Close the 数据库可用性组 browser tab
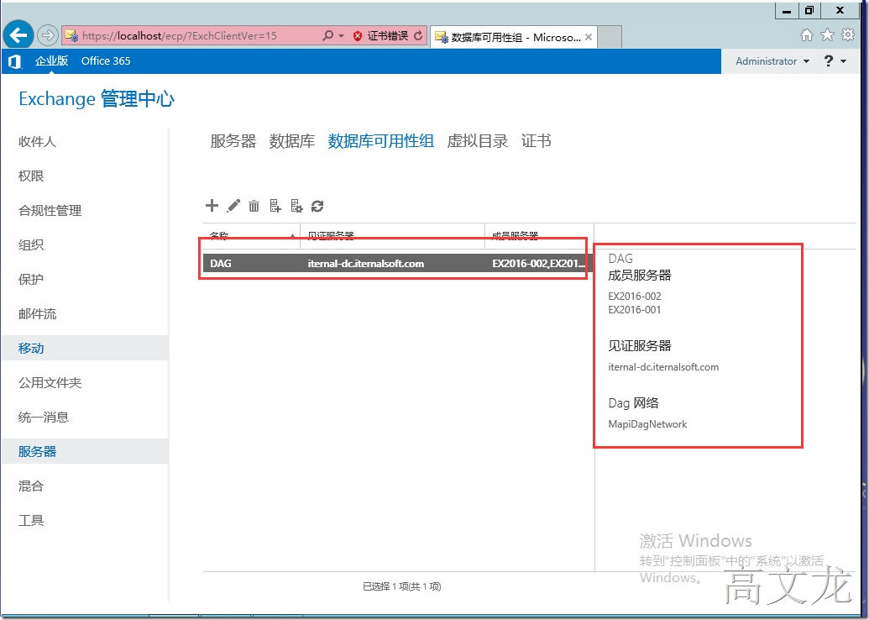This screenshot has height=620, width=869. tap(589, 37)
